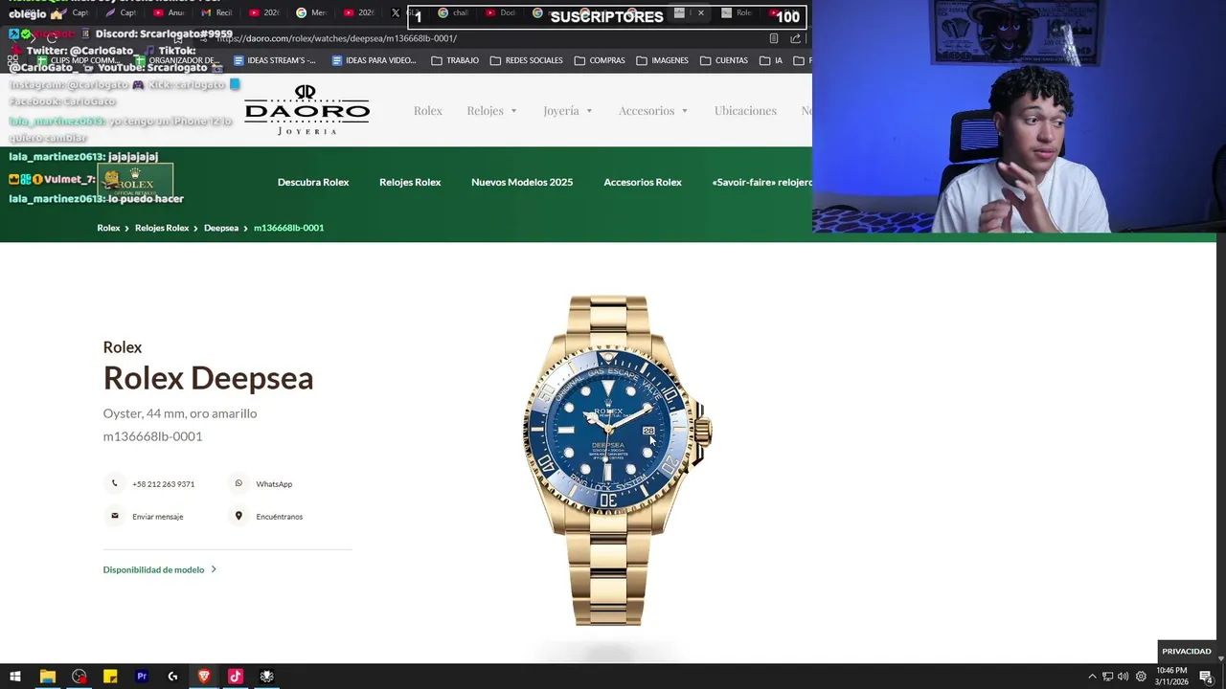Open File Explorer from the taskbar

point(47,677)
